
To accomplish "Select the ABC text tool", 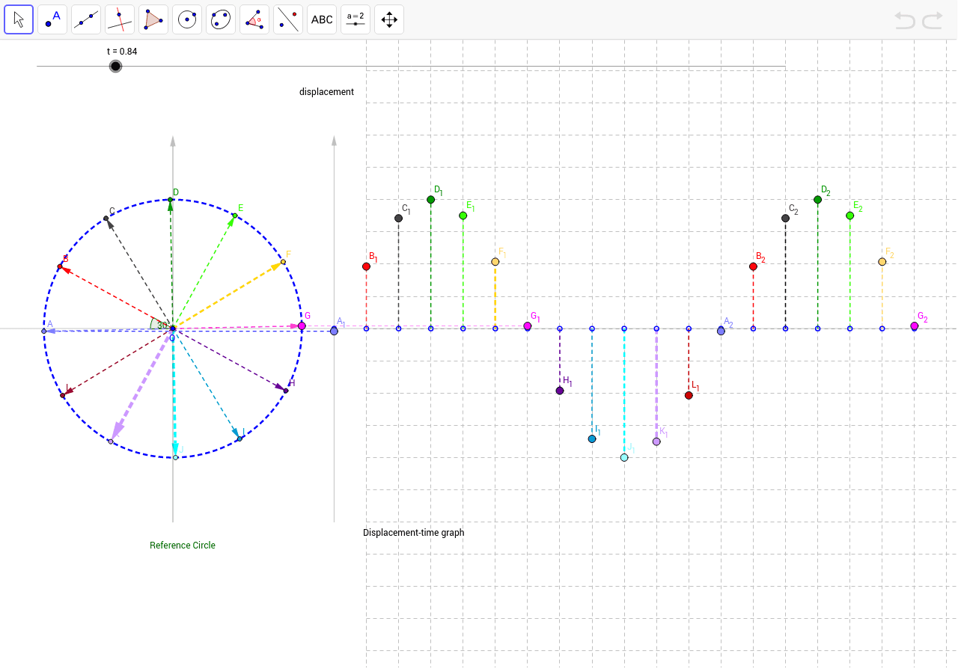I will click(321, 19).
